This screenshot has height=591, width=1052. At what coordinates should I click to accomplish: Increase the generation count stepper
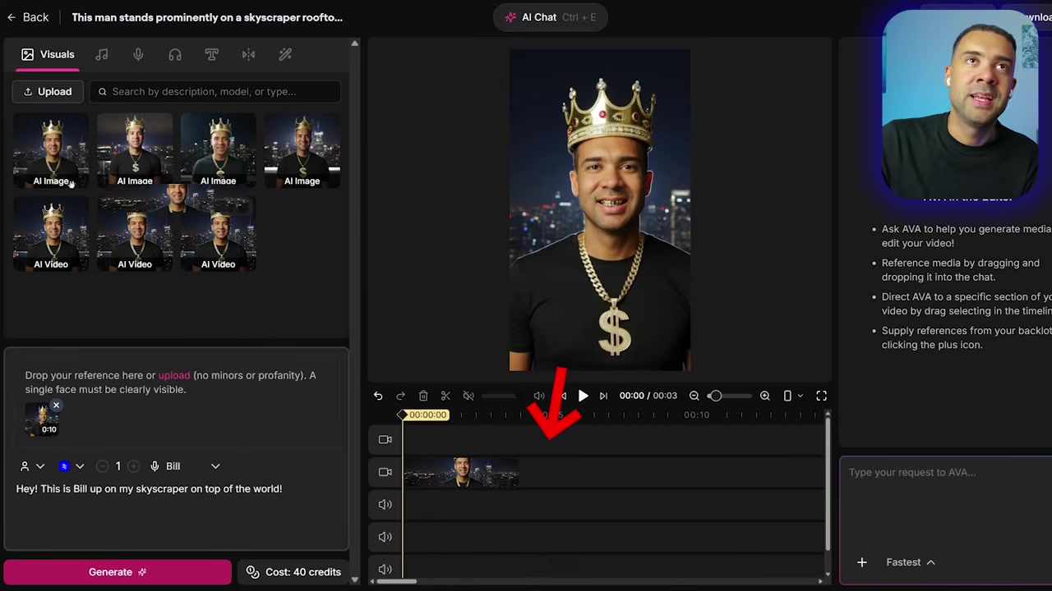point(133,466)
